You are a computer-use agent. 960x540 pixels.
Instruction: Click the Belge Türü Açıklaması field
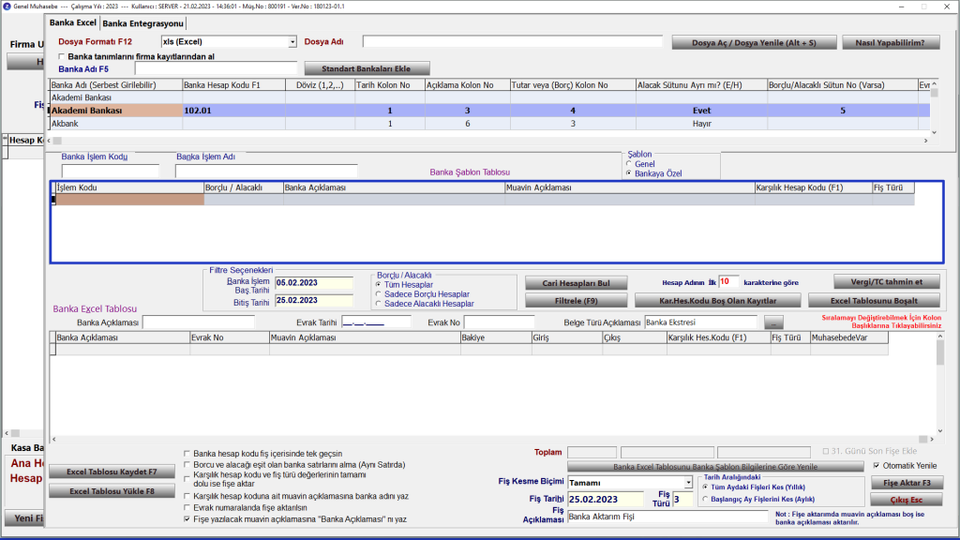pyautogui.click(x=700, y=322)
